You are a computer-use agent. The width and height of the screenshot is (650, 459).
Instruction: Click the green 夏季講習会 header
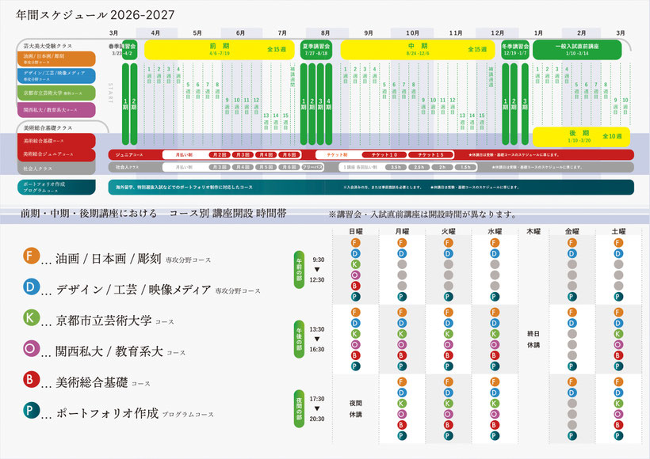point(315,50)
